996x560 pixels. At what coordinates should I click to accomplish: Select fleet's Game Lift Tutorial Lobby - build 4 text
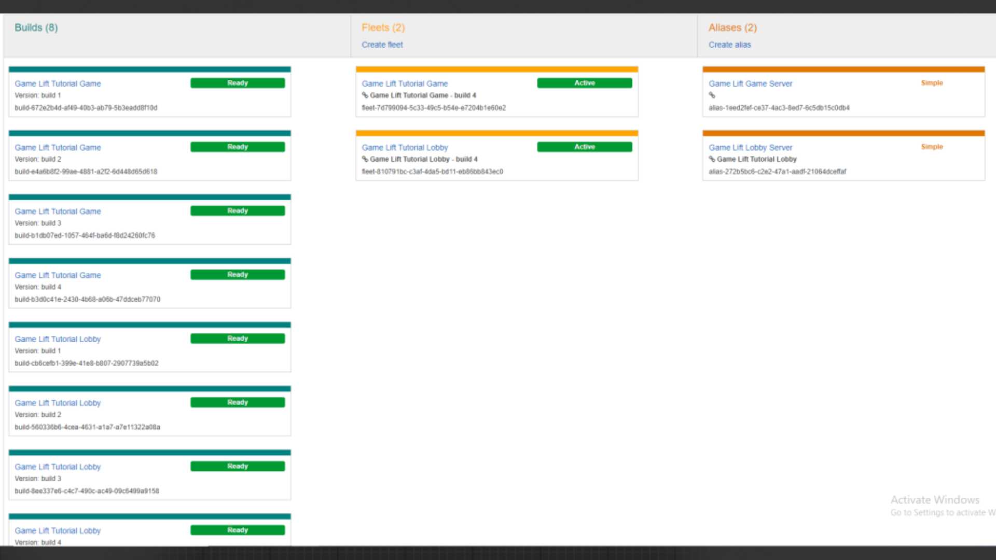coord(424,159)
